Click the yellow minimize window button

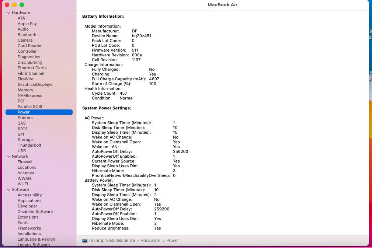click(x=14, y=5)
